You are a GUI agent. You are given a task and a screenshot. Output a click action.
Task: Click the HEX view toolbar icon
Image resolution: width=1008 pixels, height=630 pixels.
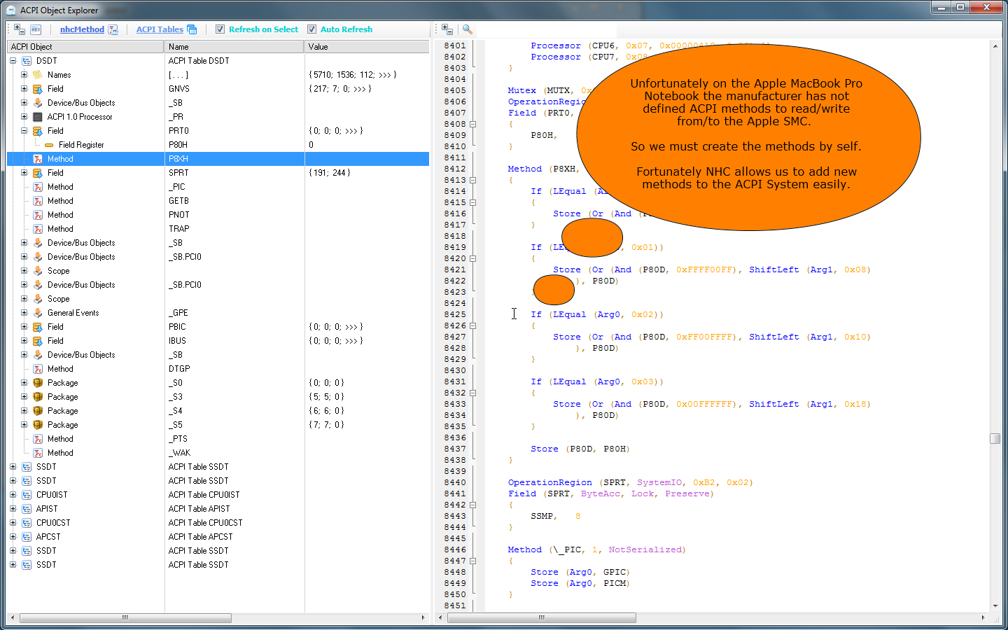(x=36, y=29)
